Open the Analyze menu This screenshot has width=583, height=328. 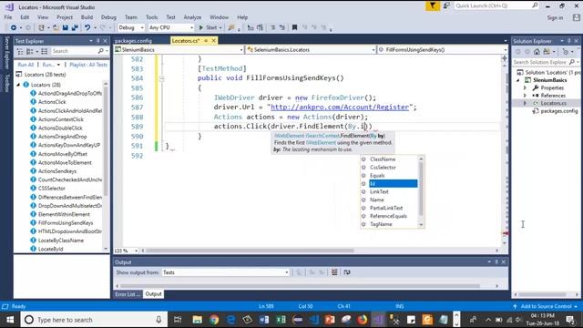coord(192,17)
